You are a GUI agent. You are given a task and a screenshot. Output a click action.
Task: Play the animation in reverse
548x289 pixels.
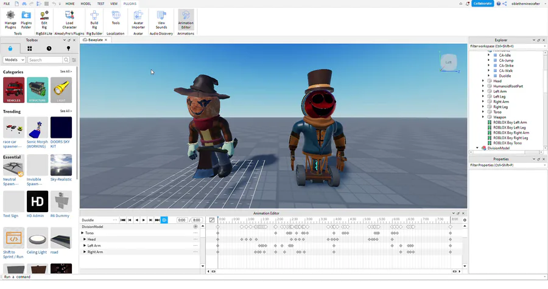[x=136, y=219]
